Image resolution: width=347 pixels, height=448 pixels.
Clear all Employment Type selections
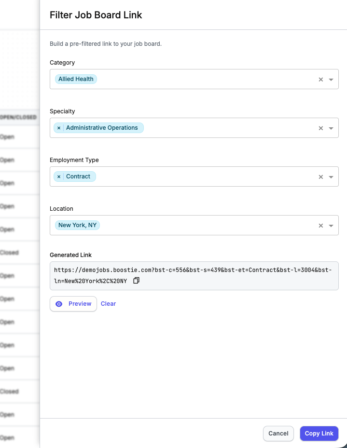point(320,177)
